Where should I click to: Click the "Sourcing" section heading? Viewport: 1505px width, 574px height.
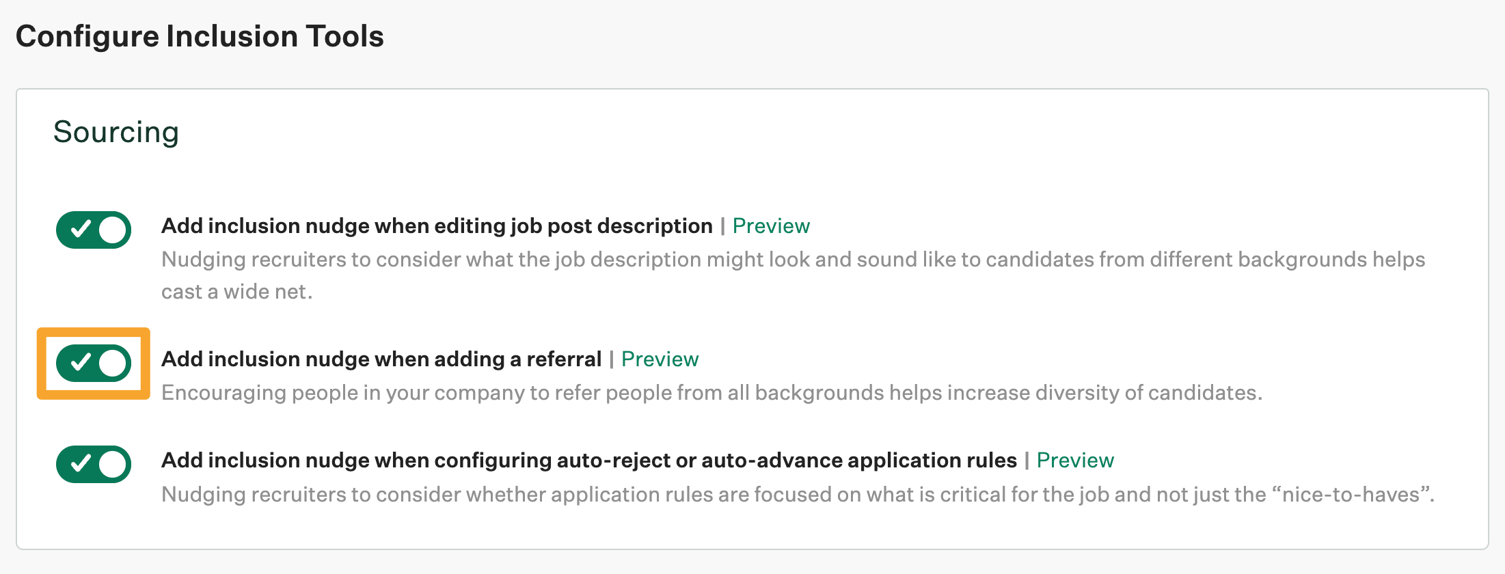click(116, 132)
